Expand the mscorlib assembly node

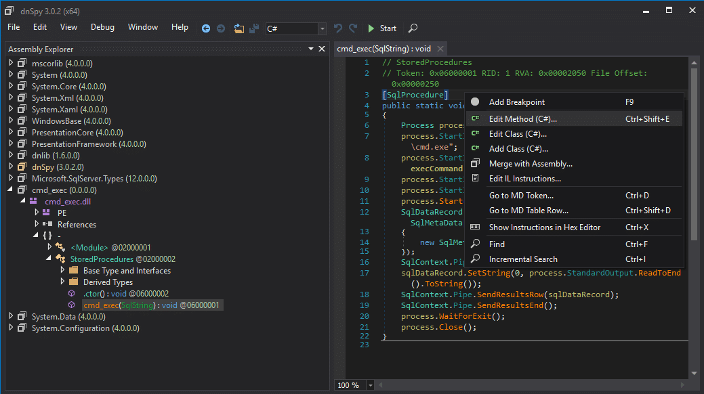point(12,63)
